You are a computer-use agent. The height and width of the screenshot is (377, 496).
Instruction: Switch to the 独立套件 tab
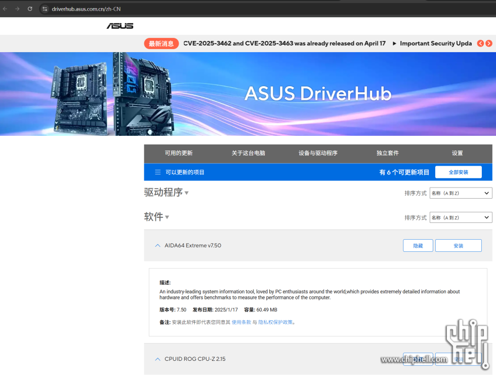(x=388, y=153)
